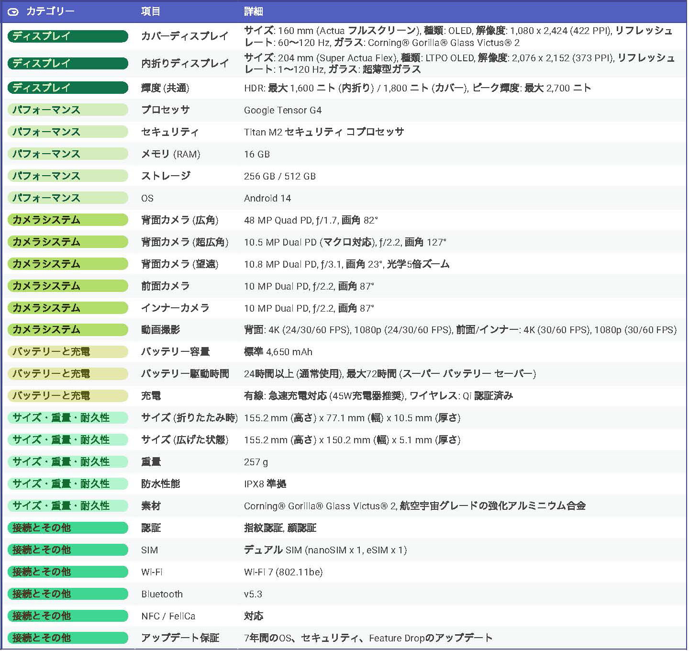The height and width of the screenshot is (651, 689).
Task: Click the 航空宇宙グレード aluminum material detail
Action: 415,506
